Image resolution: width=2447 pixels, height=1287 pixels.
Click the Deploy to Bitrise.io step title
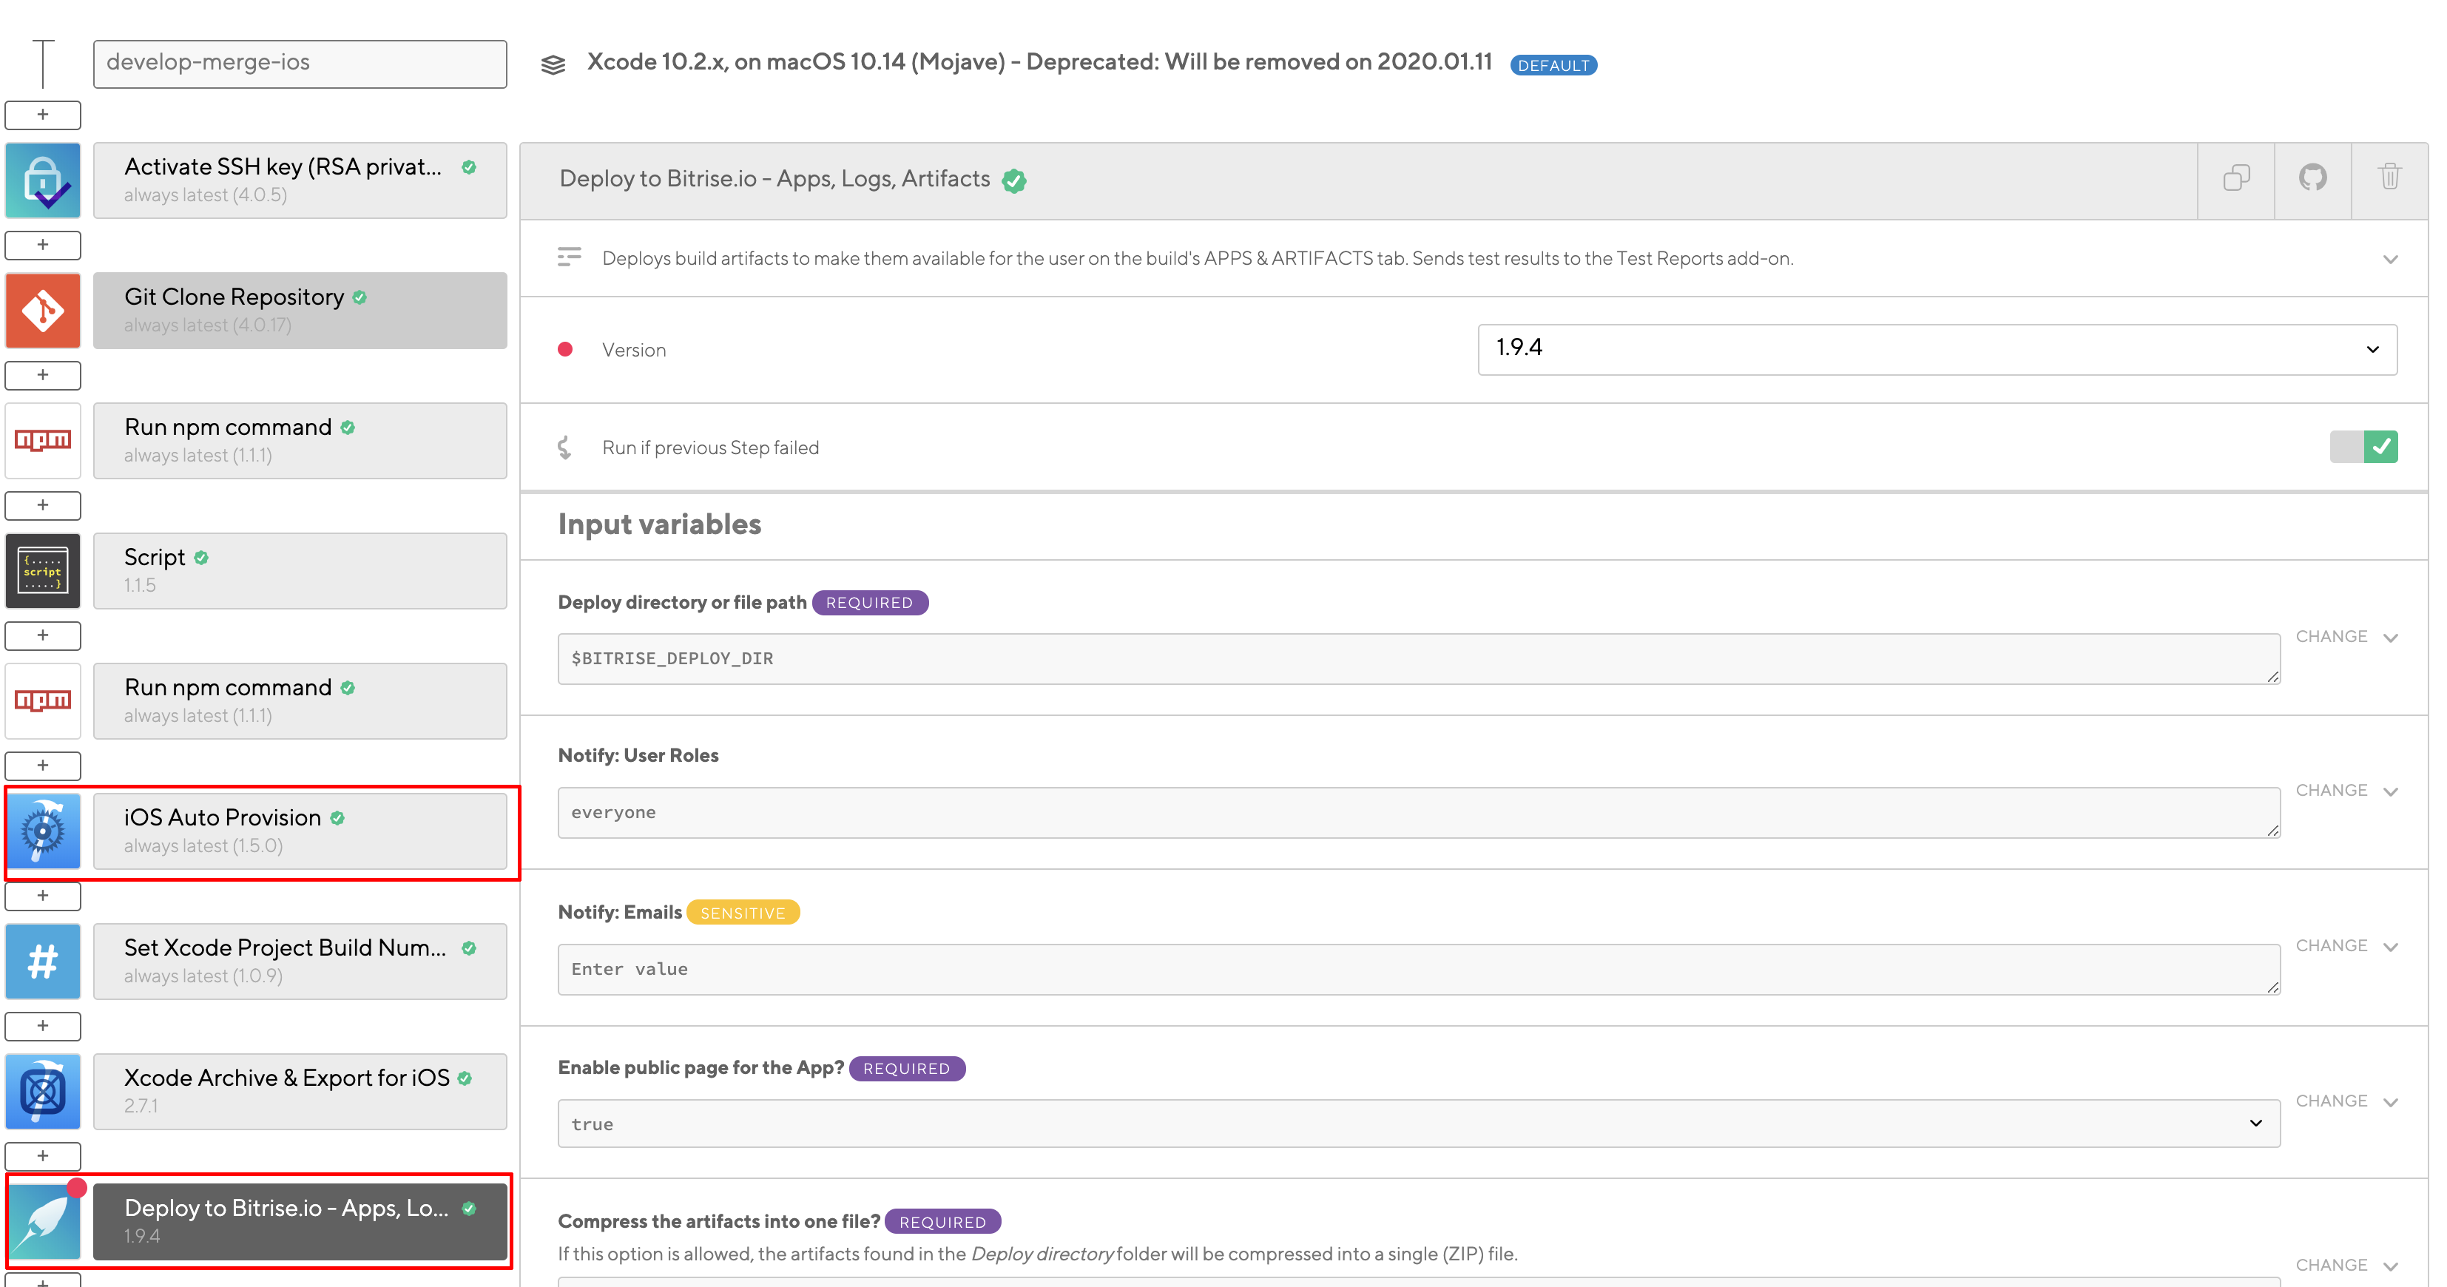[x=774, y=178]
